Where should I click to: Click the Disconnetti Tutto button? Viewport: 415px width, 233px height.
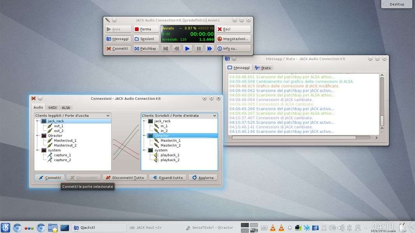pos(124,177)
